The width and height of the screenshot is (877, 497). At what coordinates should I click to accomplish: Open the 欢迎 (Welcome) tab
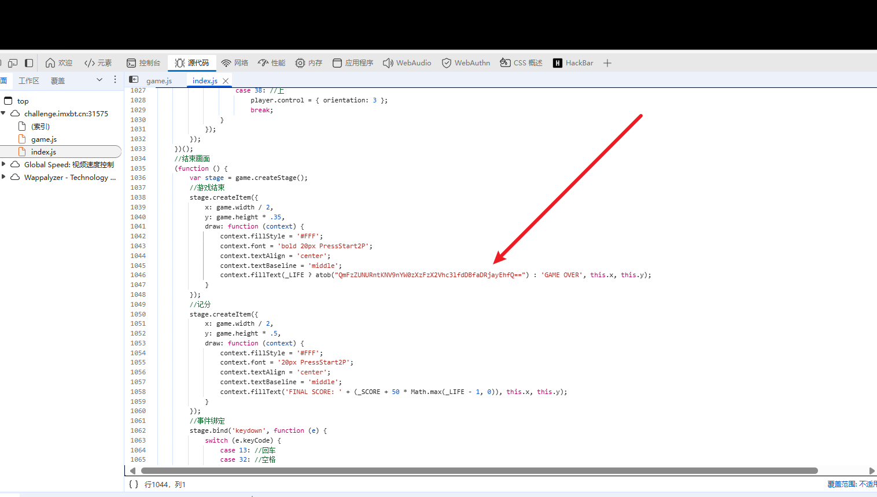click(59, 63)
